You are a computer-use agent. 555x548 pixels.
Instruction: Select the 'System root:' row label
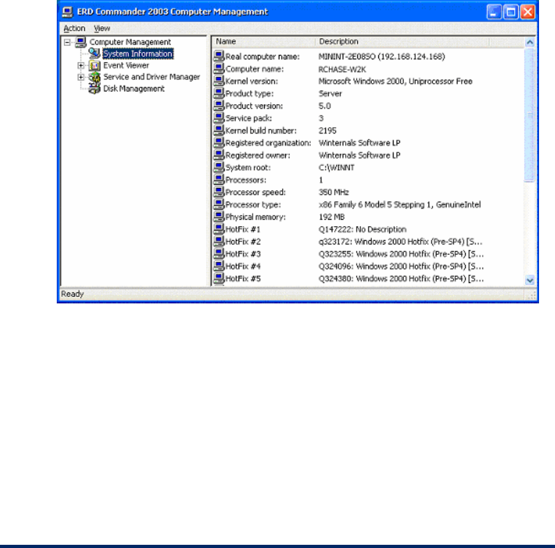(248, 168)
